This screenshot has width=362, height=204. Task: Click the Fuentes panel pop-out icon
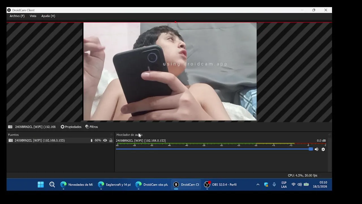click(111, 135)
